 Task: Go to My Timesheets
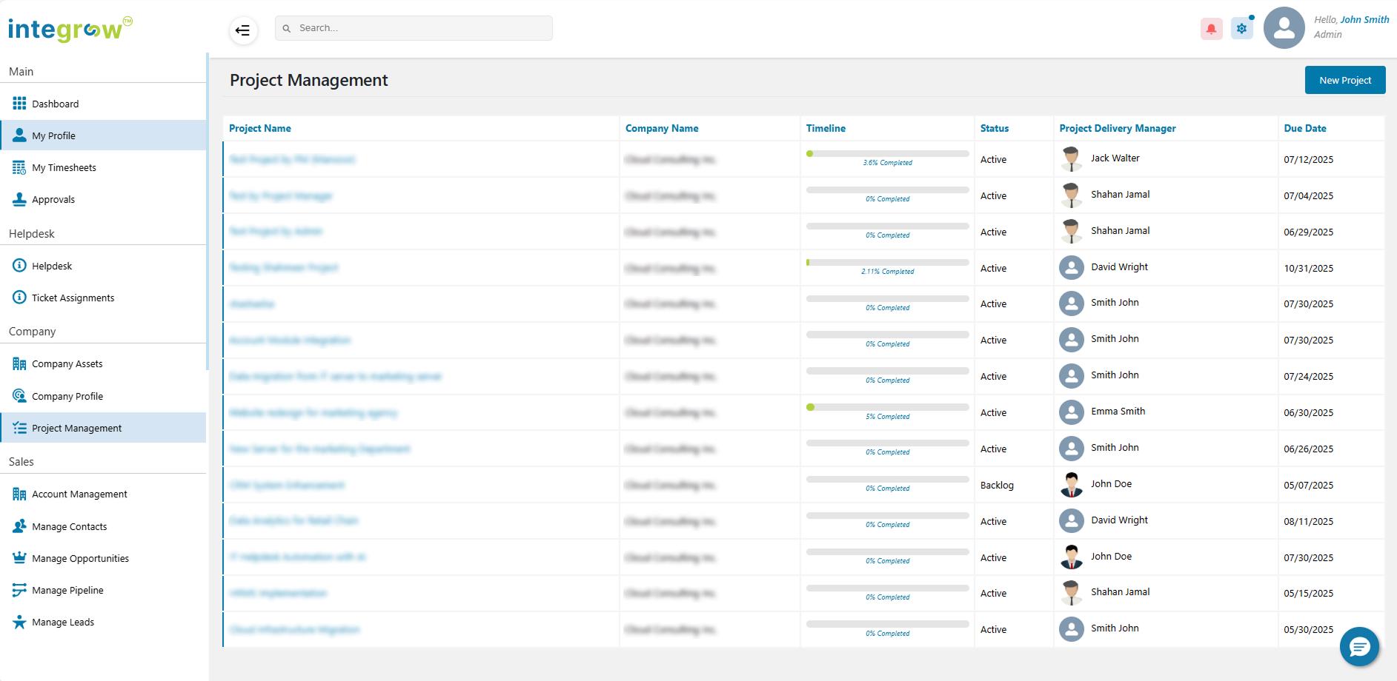64,168
